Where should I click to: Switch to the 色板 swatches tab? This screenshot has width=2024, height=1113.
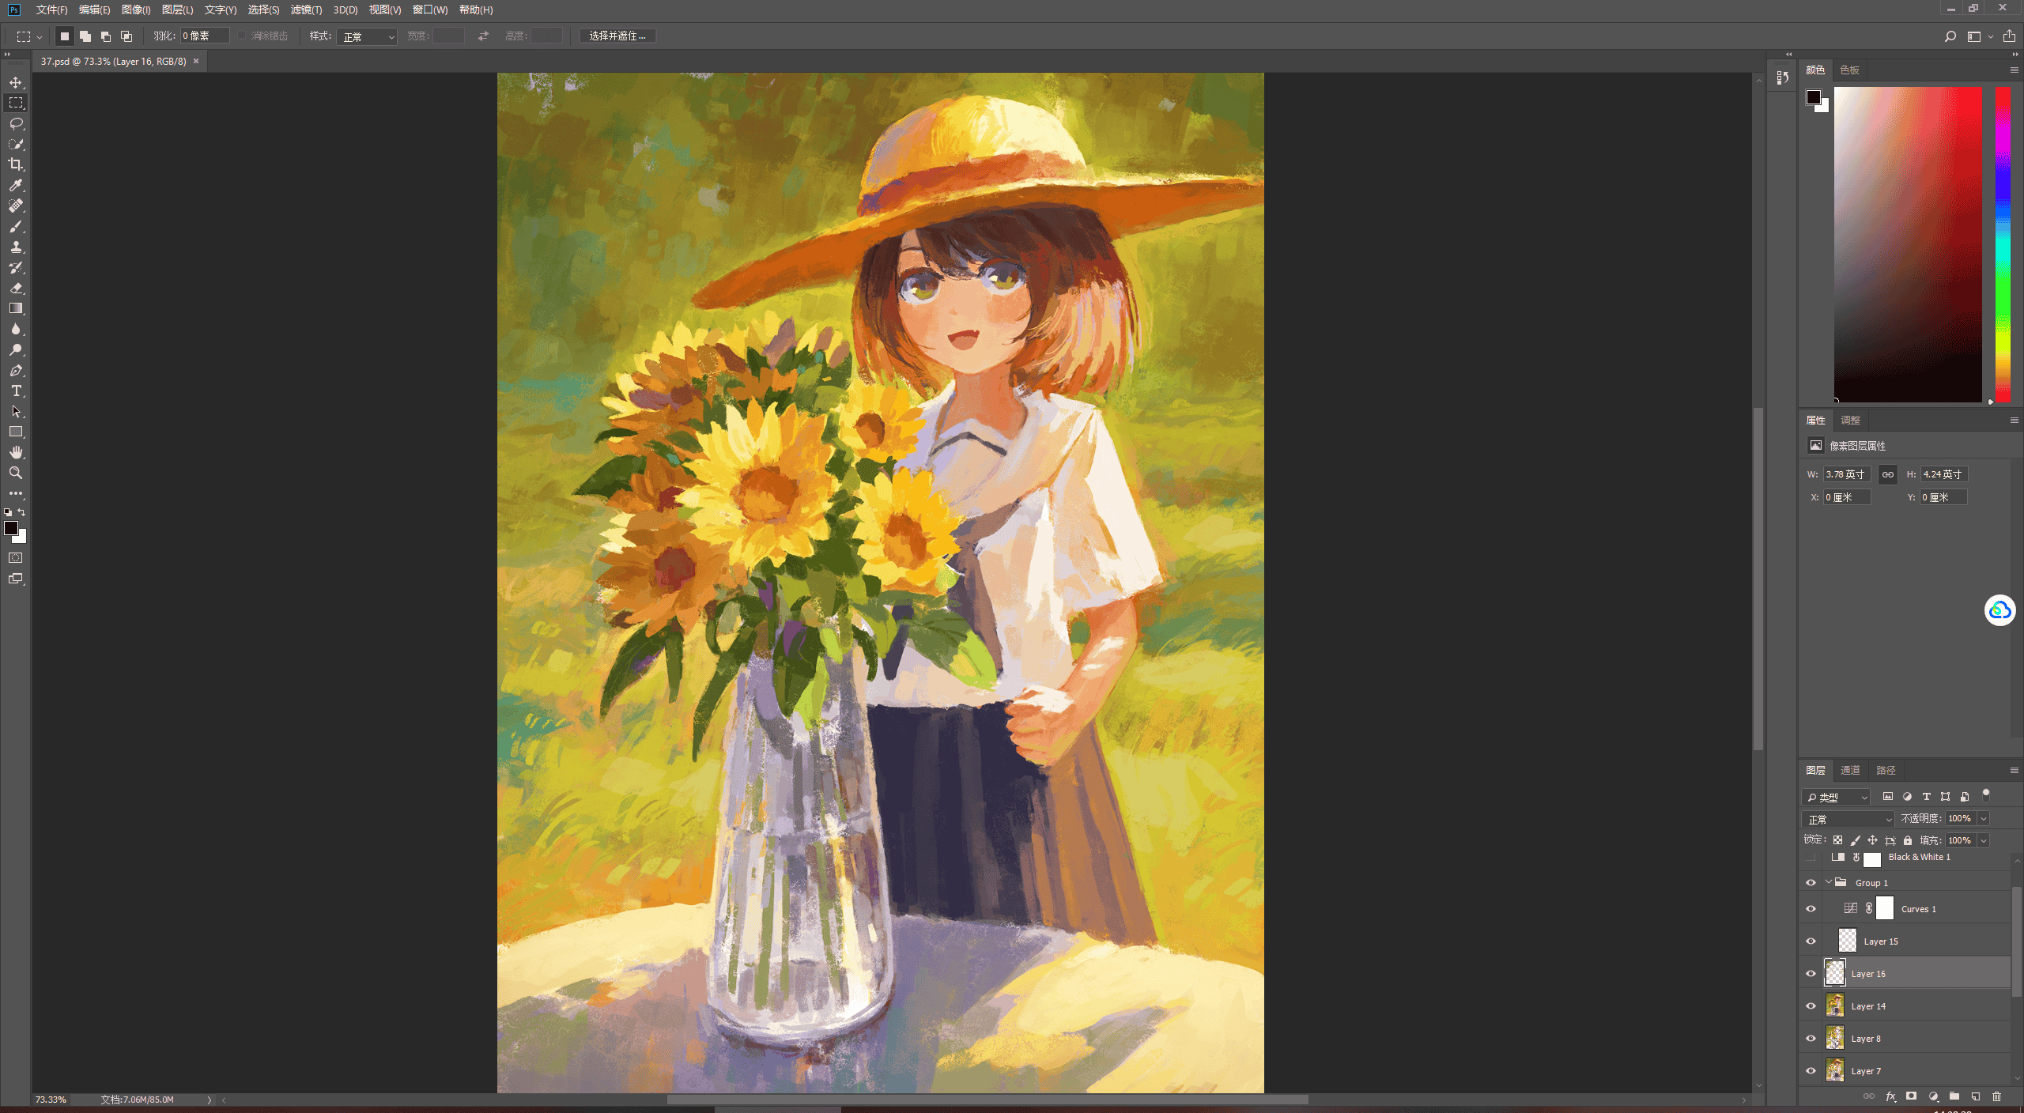coord(1849,70)
